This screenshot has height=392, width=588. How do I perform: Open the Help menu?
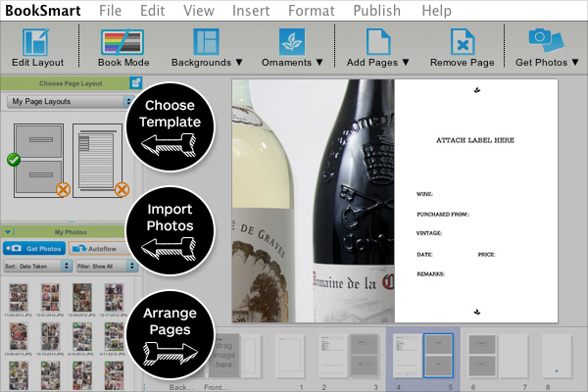click(436, 11)
